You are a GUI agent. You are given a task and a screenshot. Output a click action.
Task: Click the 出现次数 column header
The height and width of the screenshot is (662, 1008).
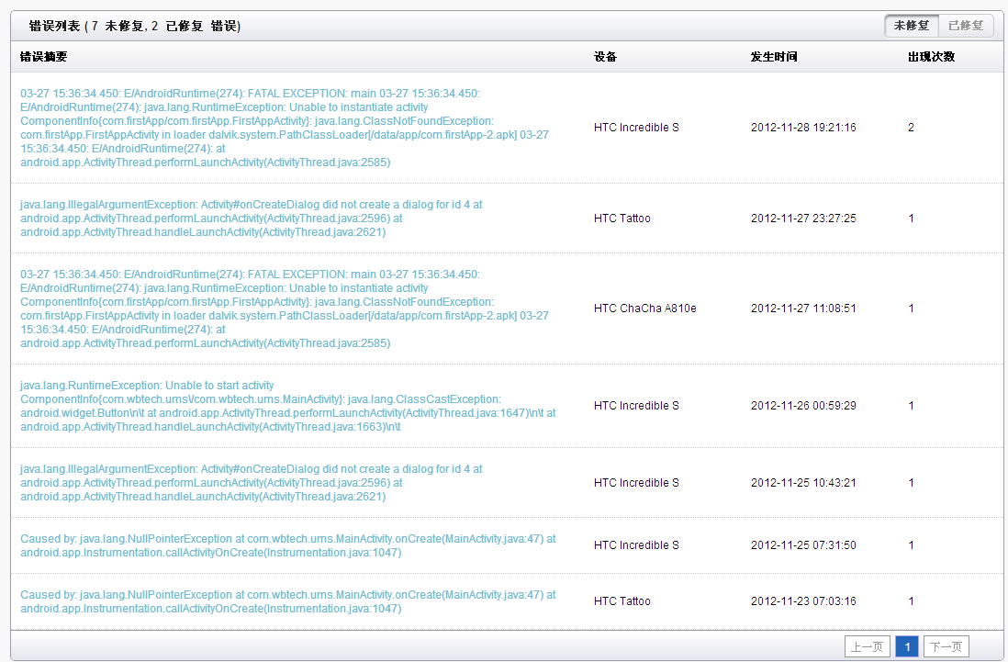click(932, 57)
